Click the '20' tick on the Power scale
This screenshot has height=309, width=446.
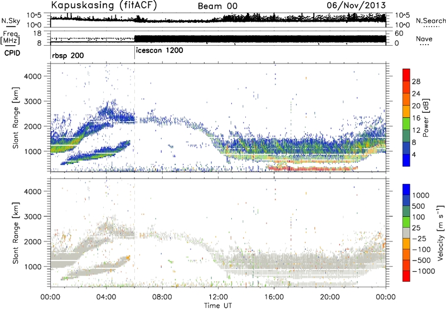click(x=416, y=106)
